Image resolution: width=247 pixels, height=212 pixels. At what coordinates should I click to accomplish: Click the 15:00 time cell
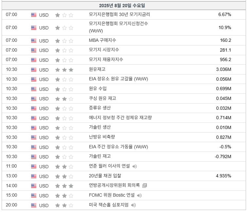pos(11,195)
